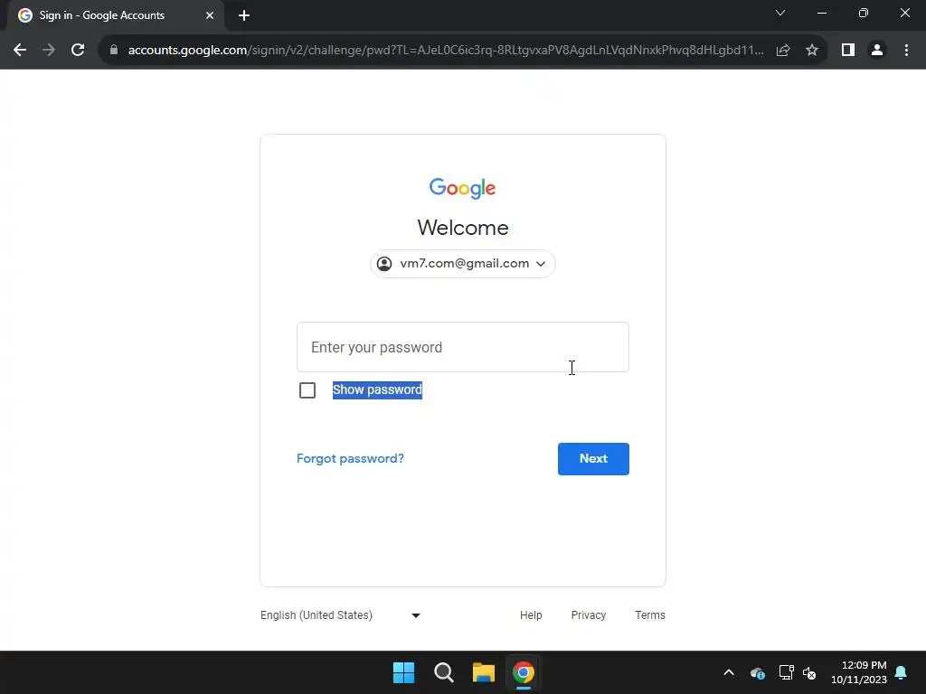Open the Forgot password? link
The width and height of the screenshot is (926, 694).
click(350, 458)
